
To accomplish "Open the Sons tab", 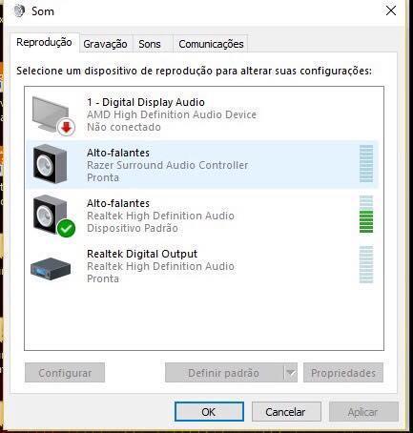I will (150, 44).
